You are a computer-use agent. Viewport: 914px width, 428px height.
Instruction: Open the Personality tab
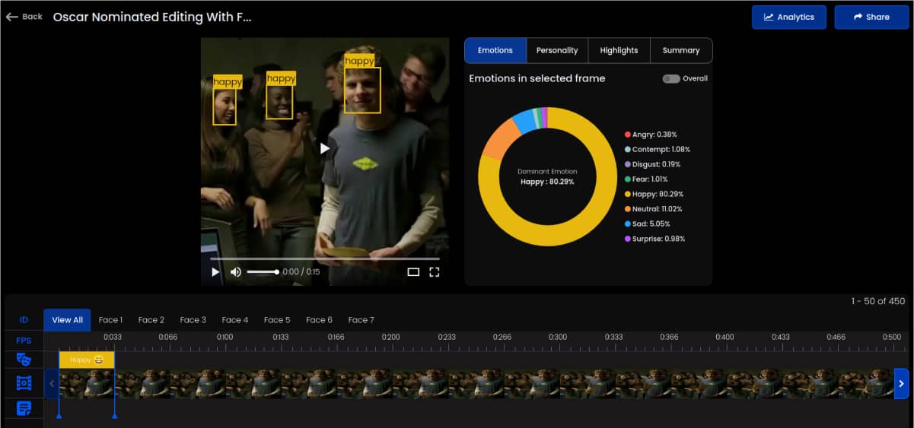(557, 50)
